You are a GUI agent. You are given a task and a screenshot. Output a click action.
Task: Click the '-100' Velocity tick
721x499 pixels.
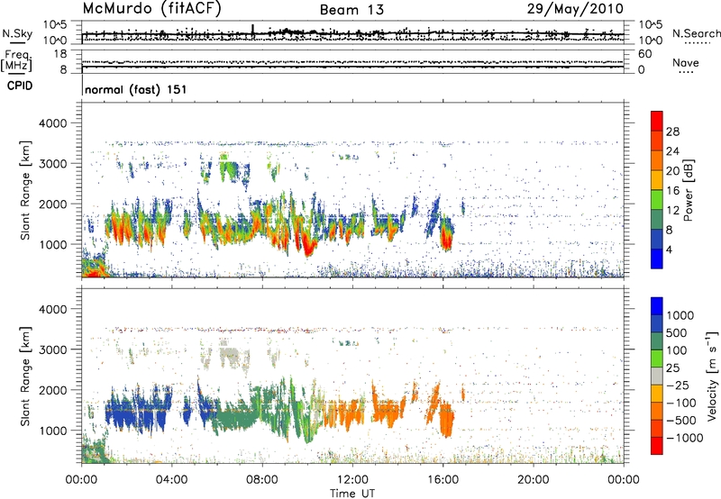pos(681,403)
